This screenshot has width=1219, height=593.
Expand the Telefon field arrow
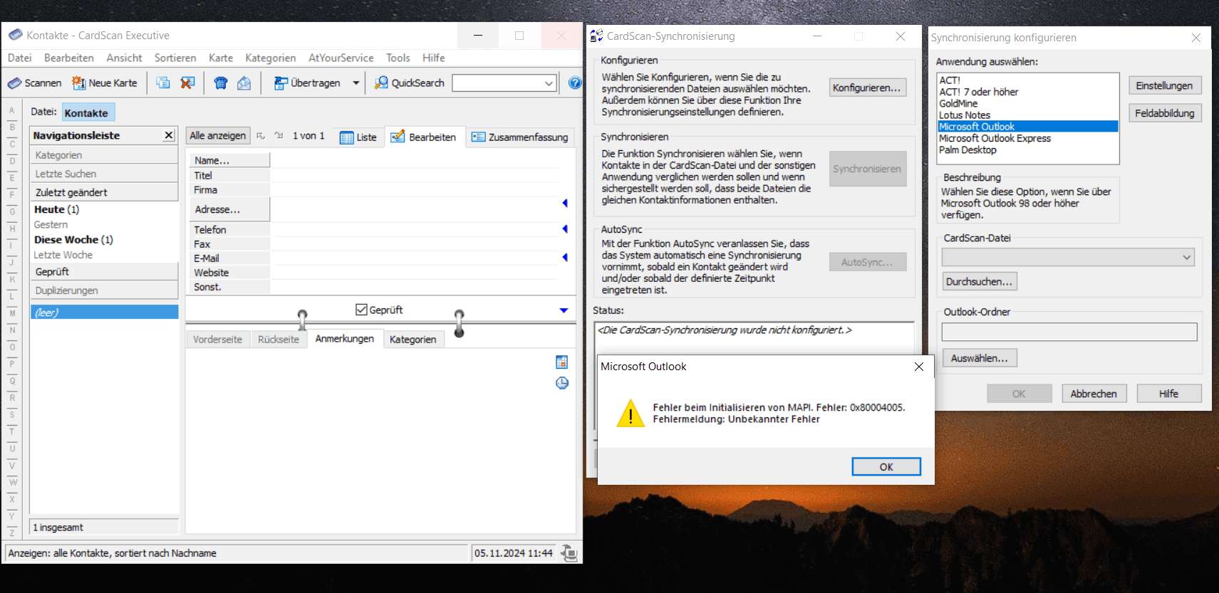click(565, 229)
